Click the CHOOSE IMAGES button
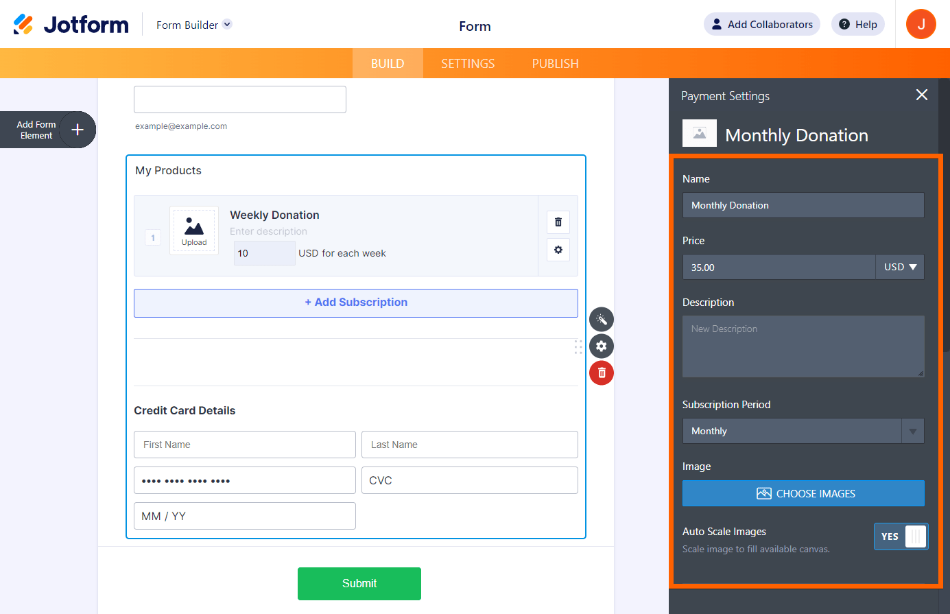Viewport: 950px width, 614px height. click(x=803, y=493)
